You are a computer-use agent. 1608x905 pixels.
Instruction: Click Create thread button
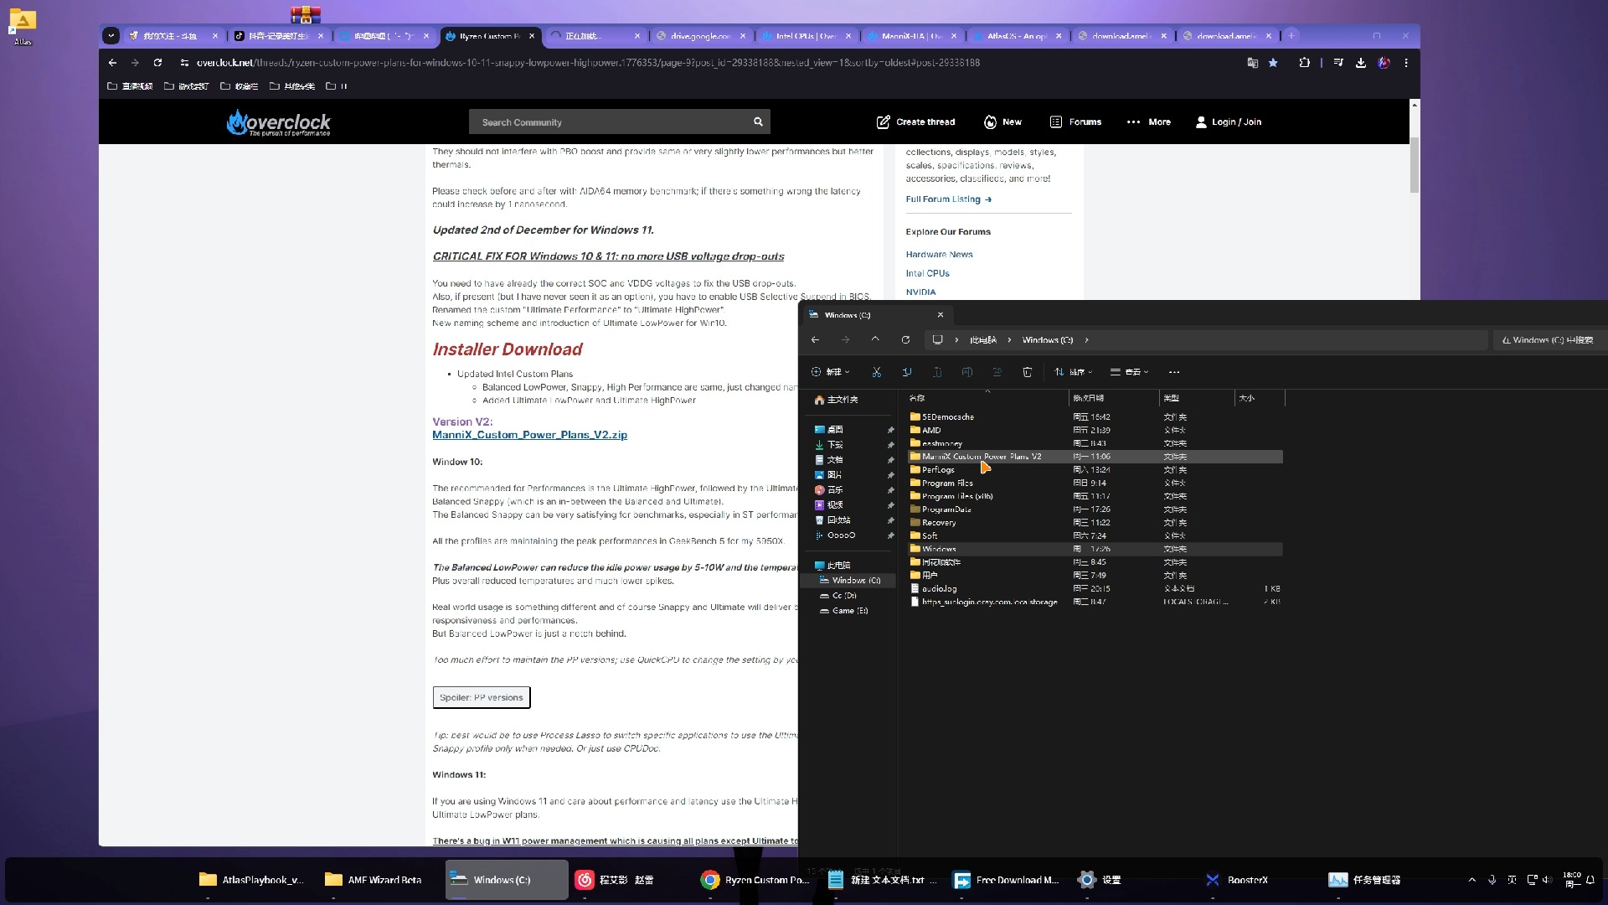pos(915,122)
